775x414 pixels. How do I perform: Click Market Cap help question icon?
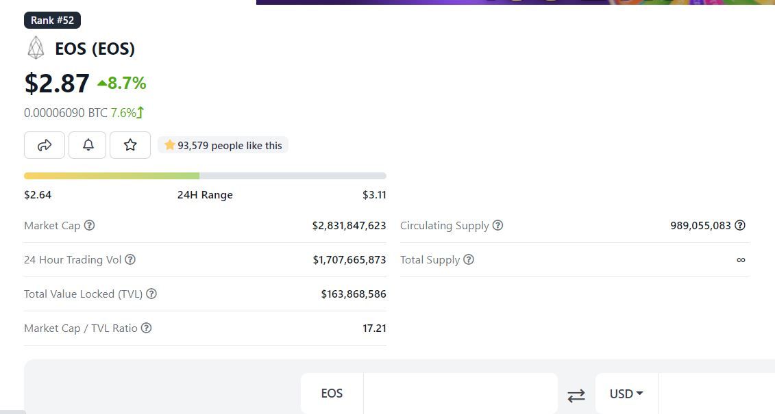[x=89, y=225]
